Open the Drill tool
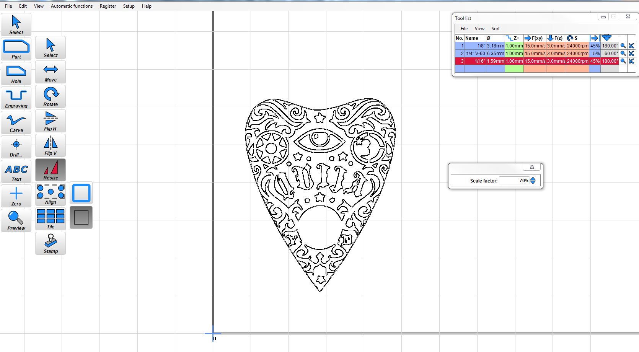This screenshot has width=639, height=352. point(16,147)
